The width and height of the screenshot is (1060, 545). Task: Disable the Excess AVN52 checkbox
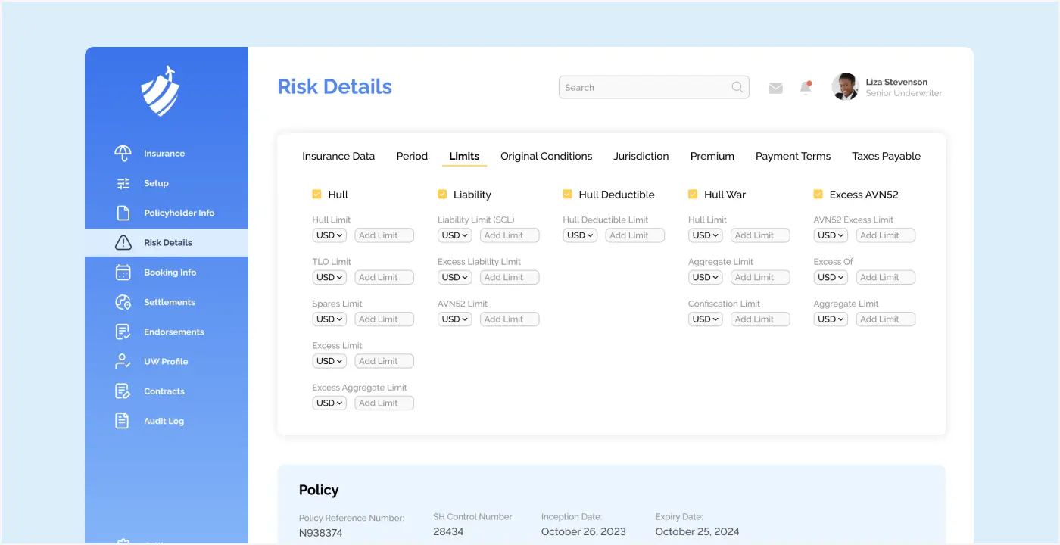818,195
